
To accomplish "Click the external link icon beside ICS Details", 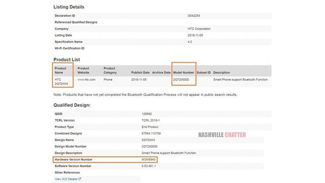I will point(79,179).
